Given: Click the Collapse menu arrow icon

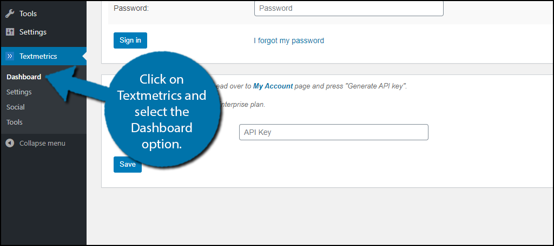Looking at the screenshot, I should pos(10,143).
